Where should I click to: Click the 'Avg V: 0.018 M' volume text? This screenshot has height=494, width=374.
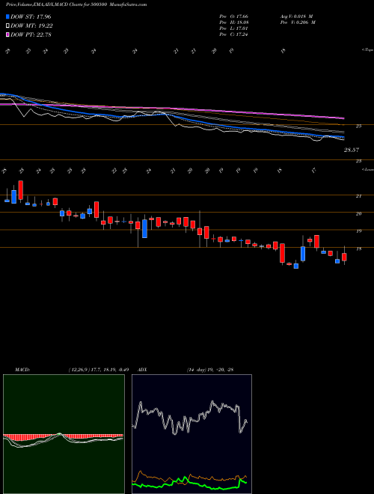pos(296,16)
